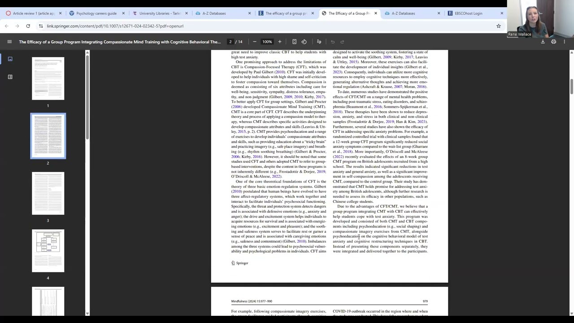This screenshot has height=323, width=574.
Task: Click page number 979 in header
Action: pos(425,301)
